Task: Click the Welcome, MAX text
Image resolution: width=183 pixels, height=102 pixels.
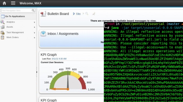Action: point(30,3)
